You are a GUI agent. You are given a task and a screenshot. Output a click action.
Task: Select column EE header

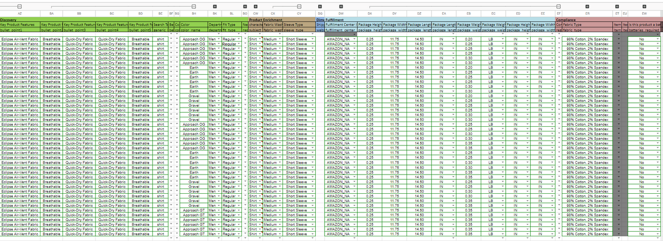click(x=543, y=14)
